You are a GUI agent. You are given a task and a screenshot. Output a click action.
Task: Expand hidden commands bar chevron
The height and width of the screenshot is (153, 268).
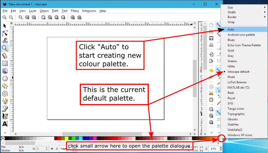tap(211, 133)
